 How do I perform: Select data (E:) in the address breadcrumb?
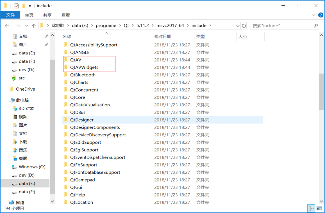click(x=80, y=26)
